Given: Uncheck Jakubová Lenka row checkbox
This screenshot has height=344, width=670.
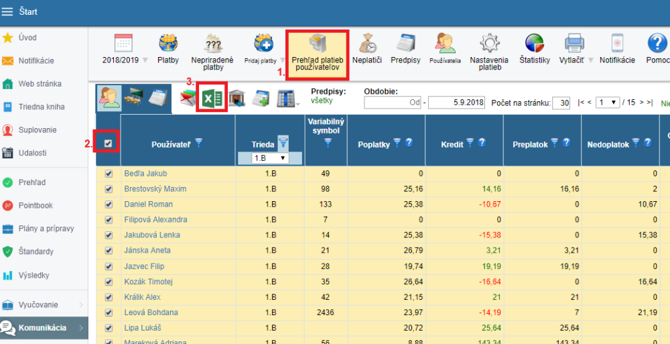Looking at the screenshot, I should [109, 235].
